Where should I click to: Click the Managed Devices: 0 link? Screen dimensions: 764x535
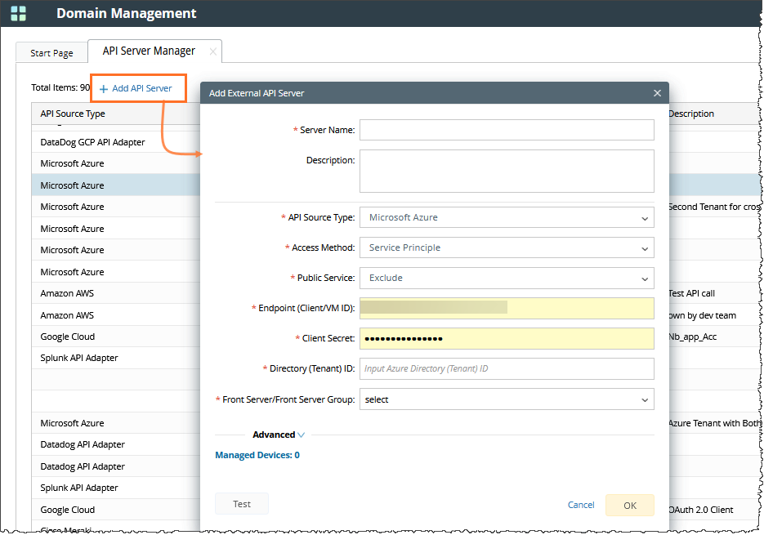coord(257,456)
